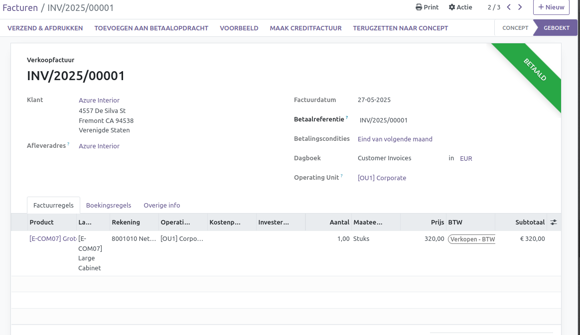Click Terugzetten naar Concept button
This screenshot has height=335, width=580.
coord(400,28)
